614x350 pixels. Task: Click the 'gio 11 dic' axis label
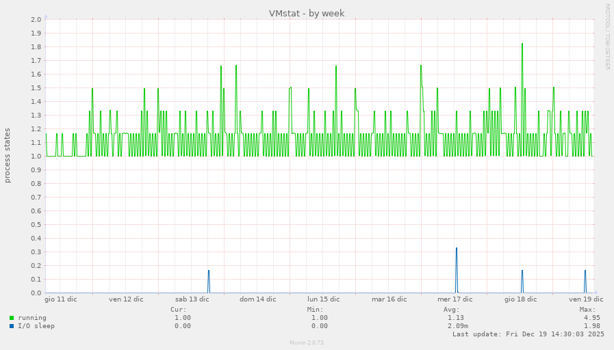coord(61,299)
